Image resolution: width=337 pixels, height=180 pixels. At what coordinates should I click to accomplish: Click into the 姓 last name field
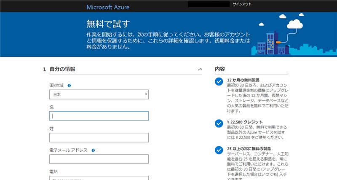pyautogui.click(x=99, y=137)
